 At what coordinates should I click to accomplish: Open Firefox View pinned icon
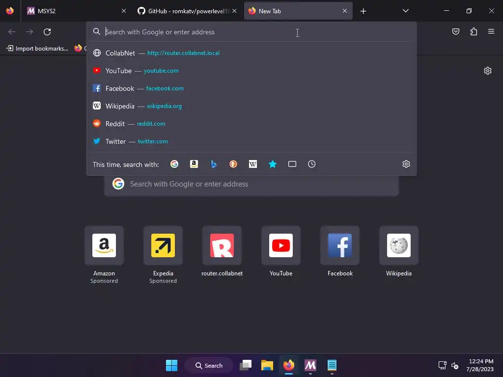click(x=10, y=11)
